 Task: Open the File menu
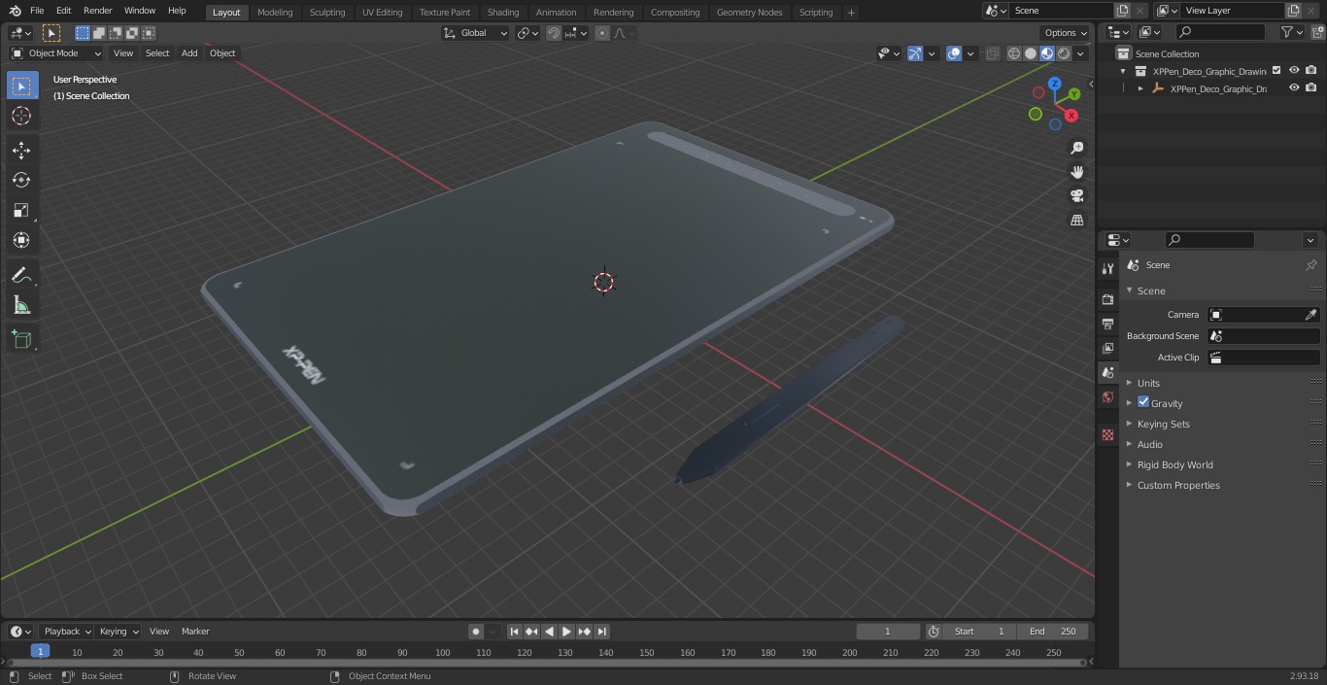[37, 11]
